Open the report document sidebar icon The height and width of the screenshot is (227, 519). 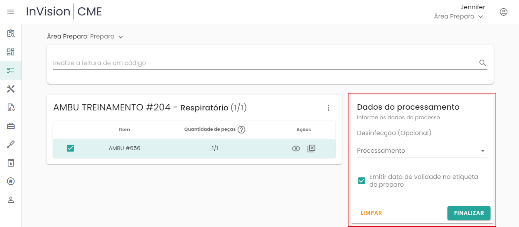tap(11, 107)
